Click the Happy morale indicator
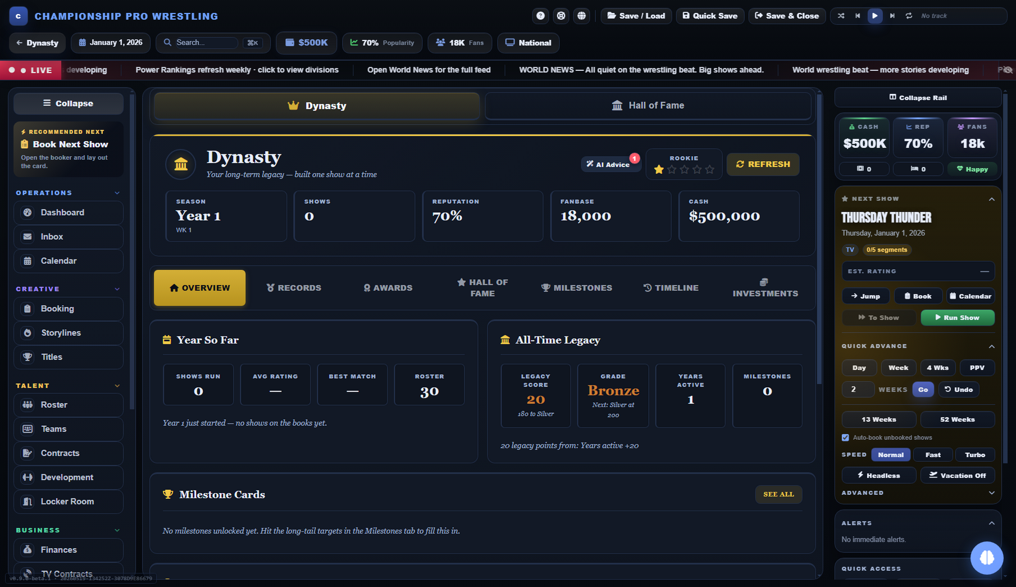Viewport: 1016px width, 587px height. click(x=972, y=169)
